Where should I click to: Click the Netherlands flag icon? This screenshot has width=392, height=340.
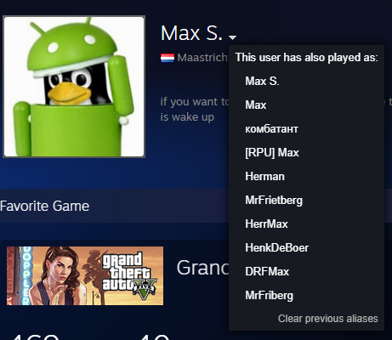[168, 58]
